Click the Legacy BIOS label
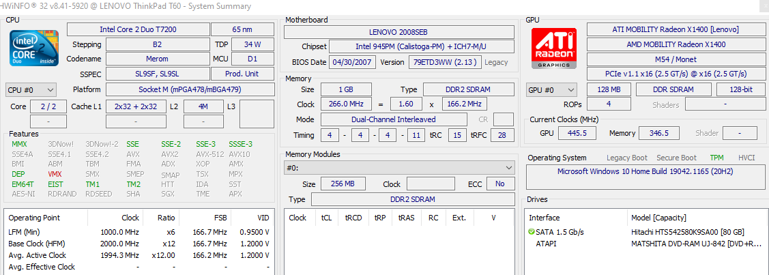 496,62
